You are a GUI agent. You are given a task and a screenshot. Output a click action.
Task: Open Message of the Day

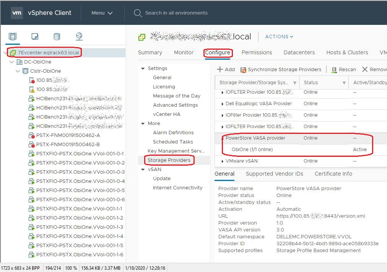177,96
